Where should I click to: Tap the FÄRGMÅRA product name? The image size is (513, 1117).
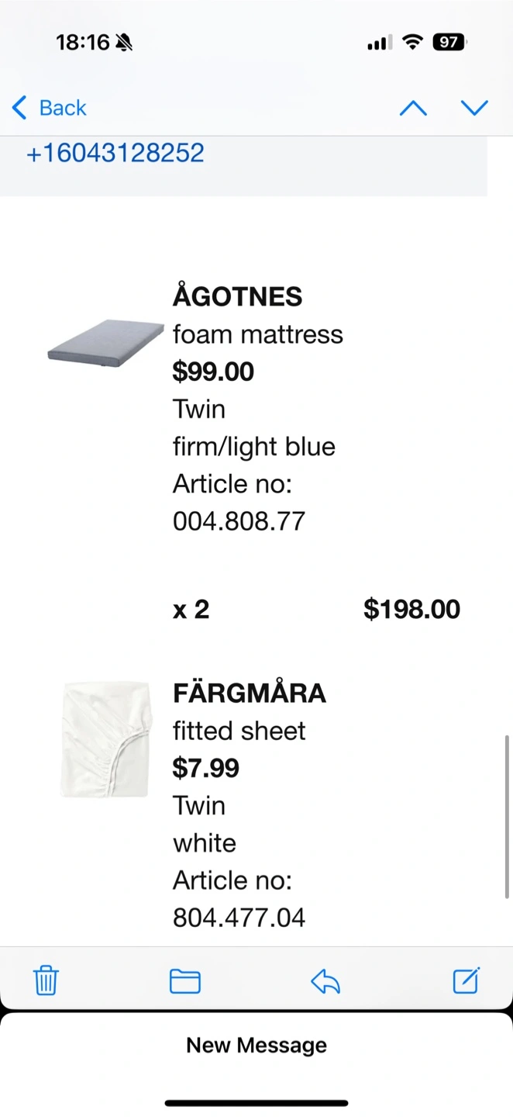pos(249,693)
